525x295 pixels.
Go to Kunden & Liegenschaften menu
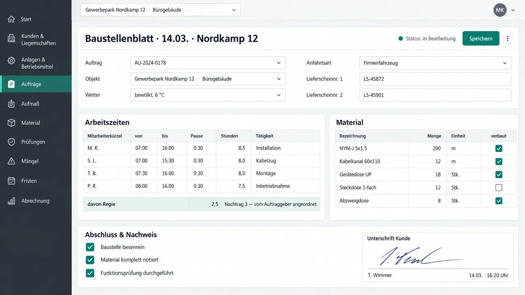coord(36,39)
